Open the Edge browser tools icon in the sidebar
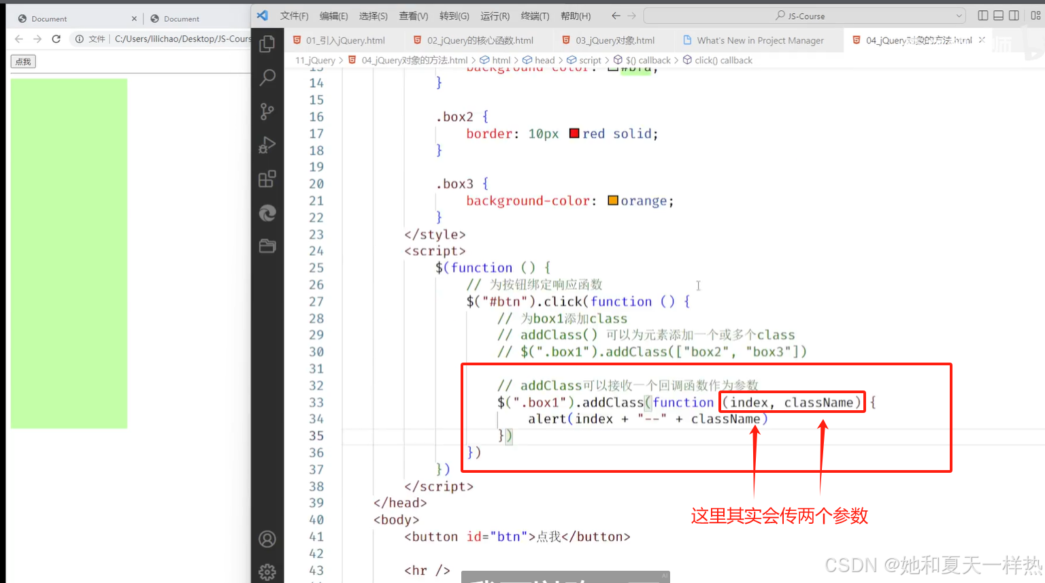 click(x=267, y=213)
